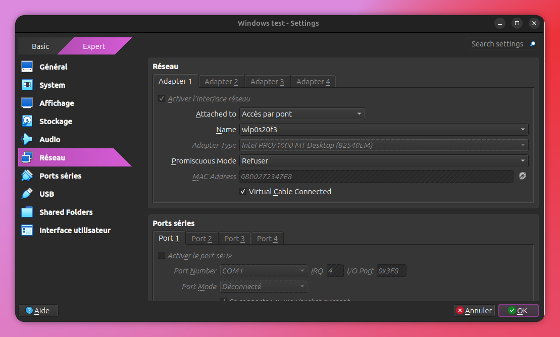Screen dimensions: 560x337
Task: Click the Ports séries connector icon
Action: [x=27, y=176]
